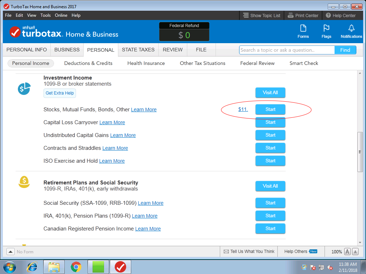This screenshot has height=274, width=366.
Task: Click the Find button
Action: (x=345, y=50)
